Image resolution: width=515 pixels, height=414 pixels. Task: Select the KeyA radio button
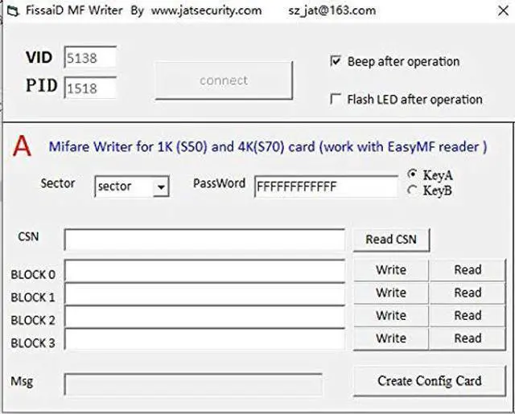[x=413, y=174]
